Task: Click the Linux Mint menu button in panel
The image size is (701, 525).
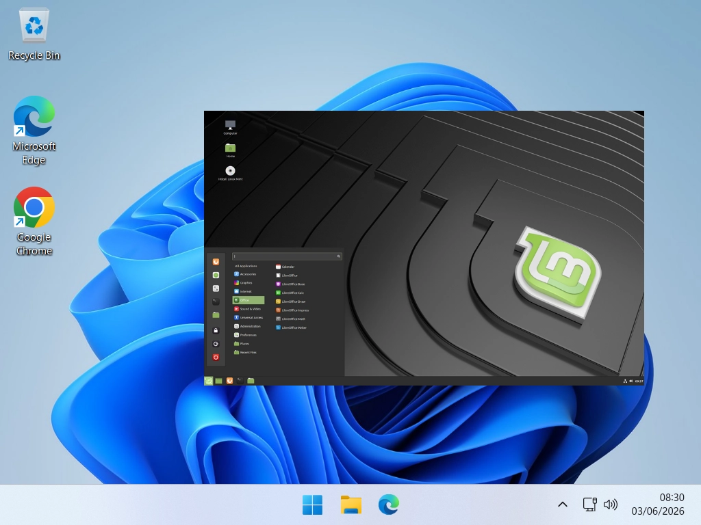Action: (208, 381)
